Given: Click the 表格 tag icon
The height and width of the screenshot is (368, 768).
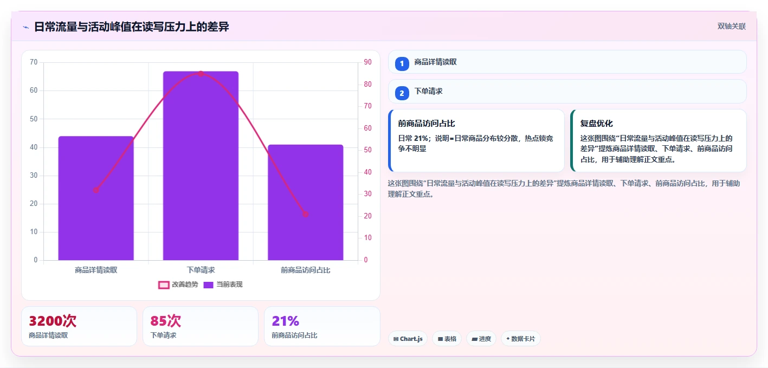Looking at the screenshot, I should coord(440,339).
